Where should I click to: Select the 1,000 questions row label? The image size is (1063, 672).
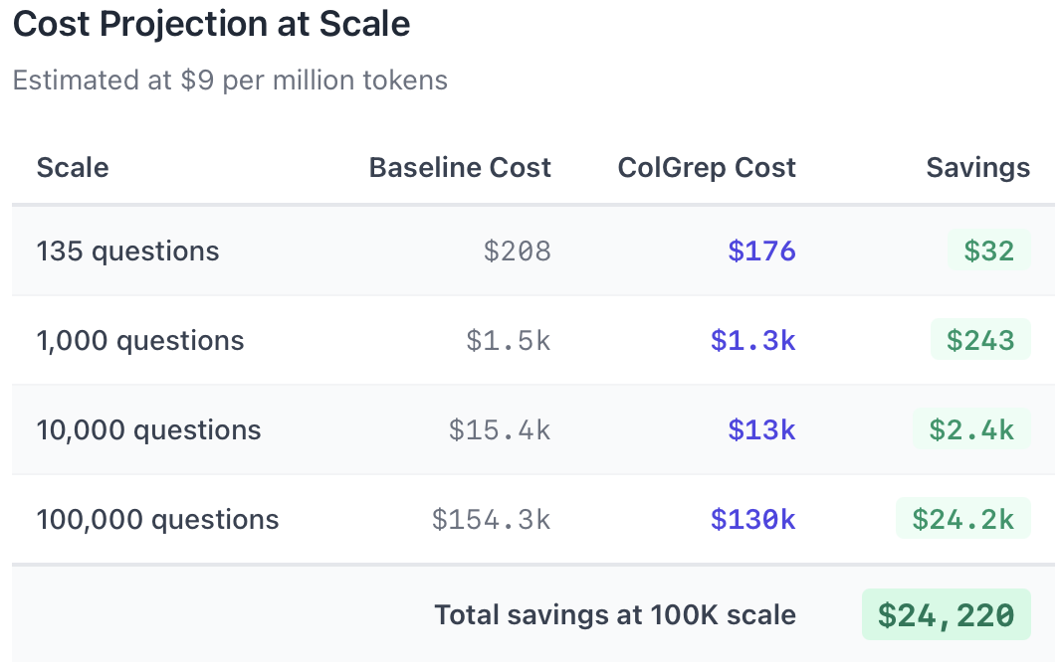click(x=140, y=340)
